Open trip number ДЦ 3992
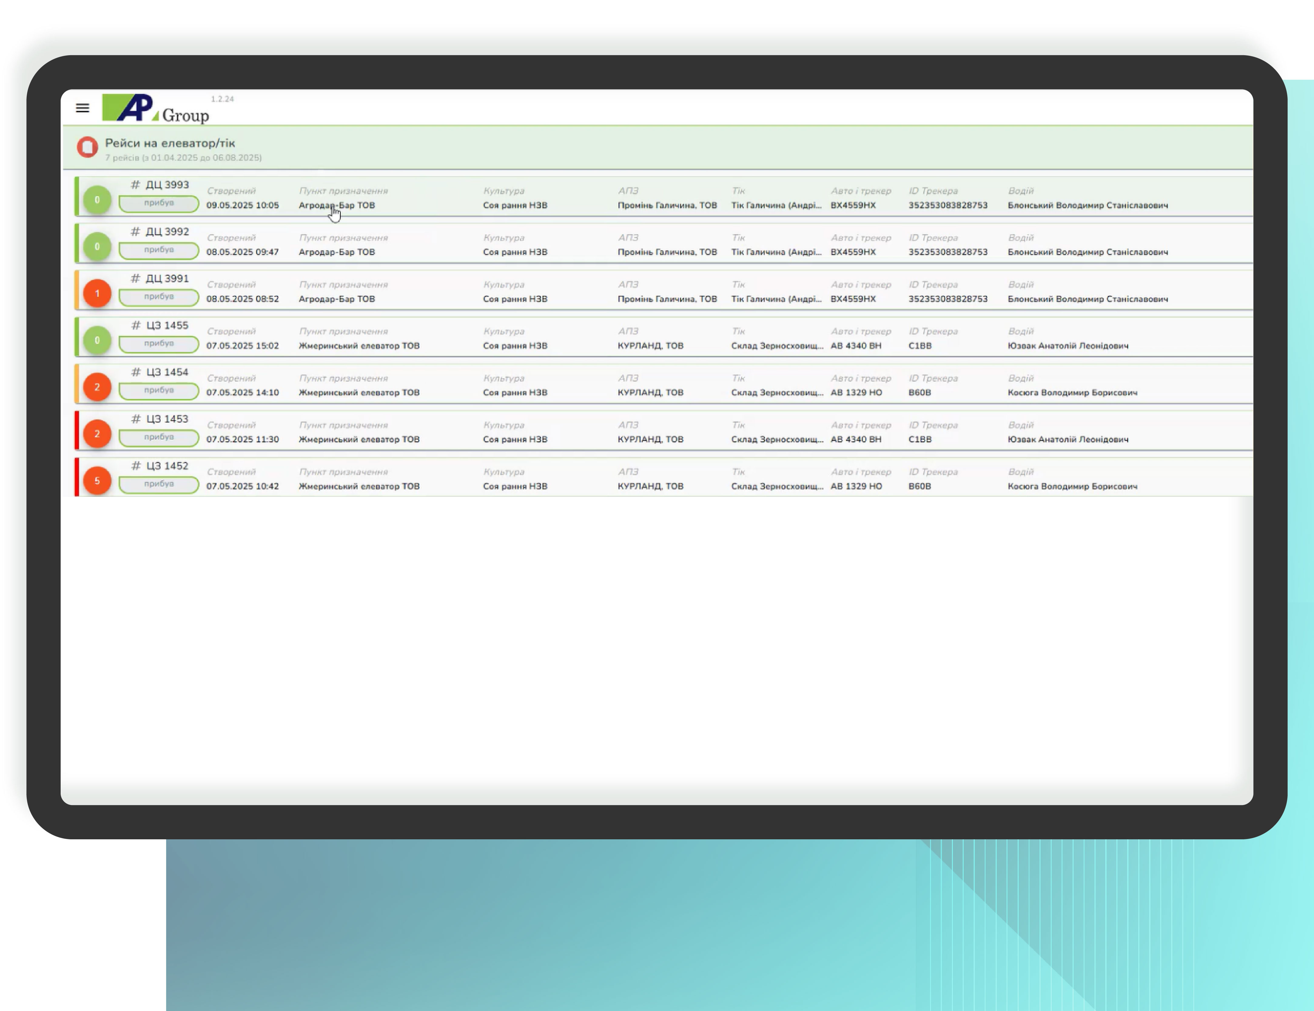The width and height of the screenshot is (1314, 1011). [x=167, y=232]
